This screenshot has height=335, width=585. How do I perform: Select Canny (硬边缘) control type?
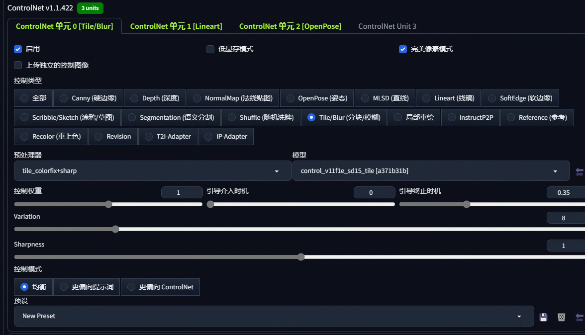(88, 98)
